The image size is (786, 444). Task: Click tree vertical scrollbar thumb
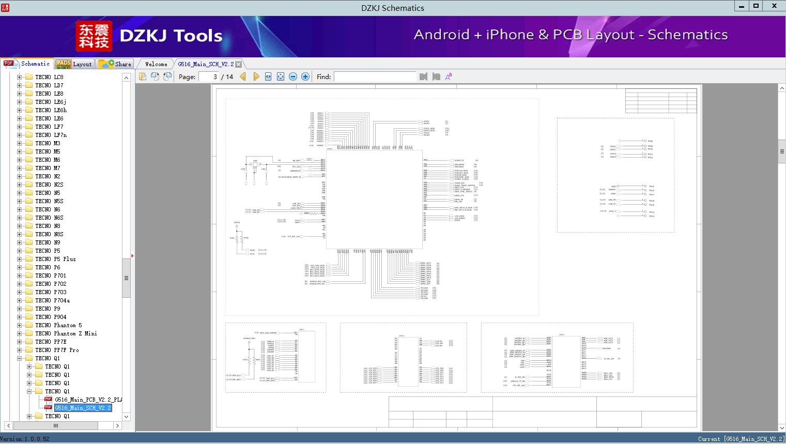[x=126, y=278]
